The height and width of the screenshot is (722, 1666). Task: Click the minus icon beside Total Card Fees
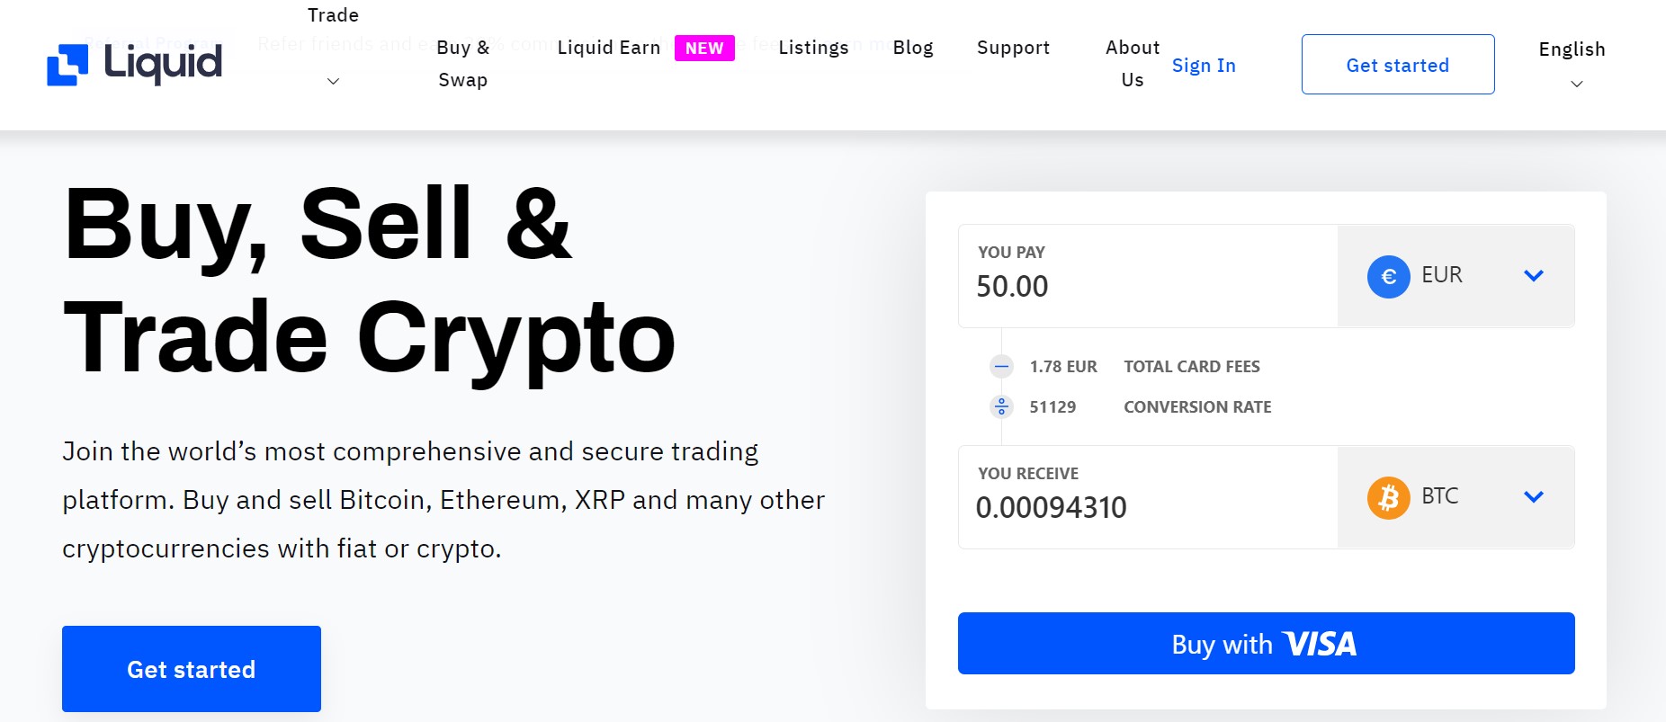pos(1001,366)
